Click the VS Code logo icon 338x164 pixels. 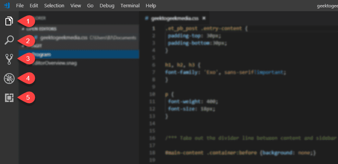pyautogui.click(x=7, y=5)
